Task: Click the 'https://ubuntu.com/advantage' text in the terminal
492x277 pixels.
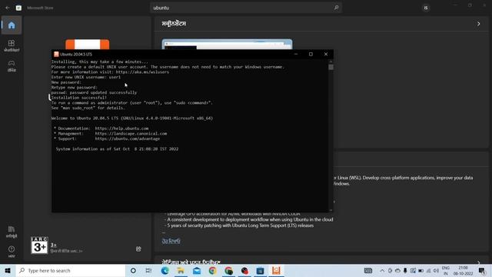Action: coord(128,138)
